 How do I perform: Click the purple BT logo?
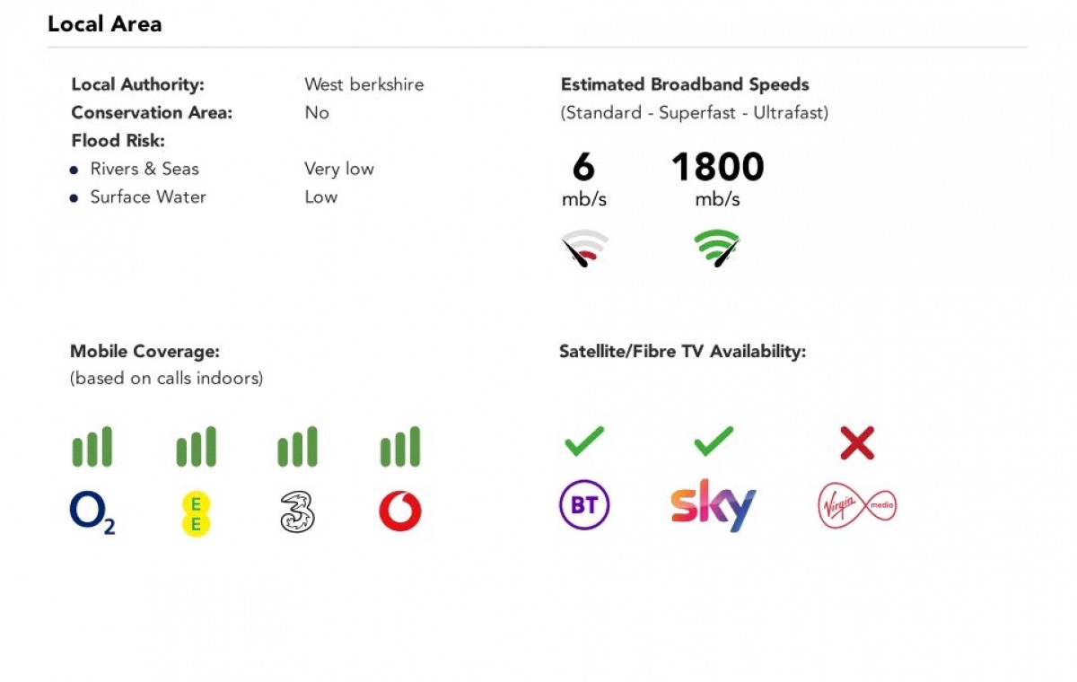584,505
